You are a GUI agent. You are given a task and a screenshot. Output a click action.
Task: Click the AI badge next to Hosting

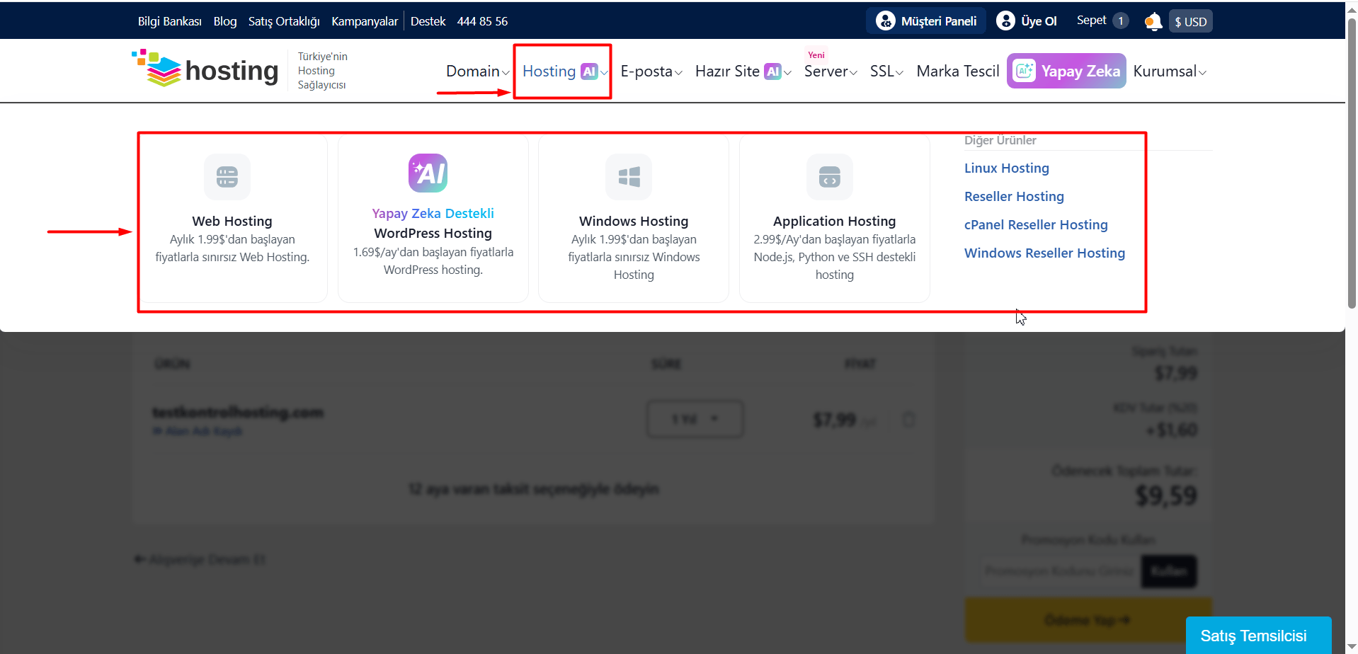click(589, 71)
